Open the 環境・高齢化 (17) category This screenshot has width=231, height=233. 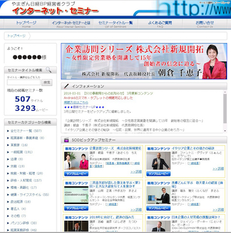[23, 188]
